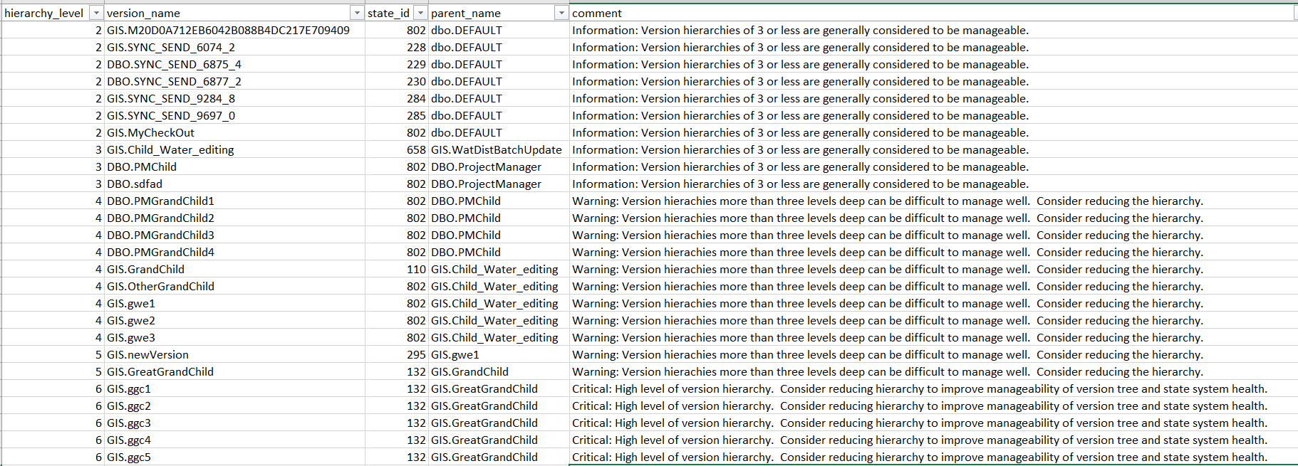Screen dimensions: 1298x466
Task: Select GIS.GrandChild in the version_name column
Action: pyautogui.click(x=234, y=269)
